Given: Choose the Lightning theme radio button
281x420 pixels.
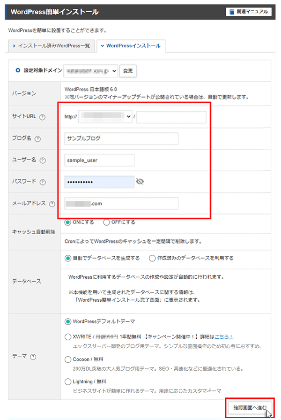Looking at the screenshot, I should point(68,382).
